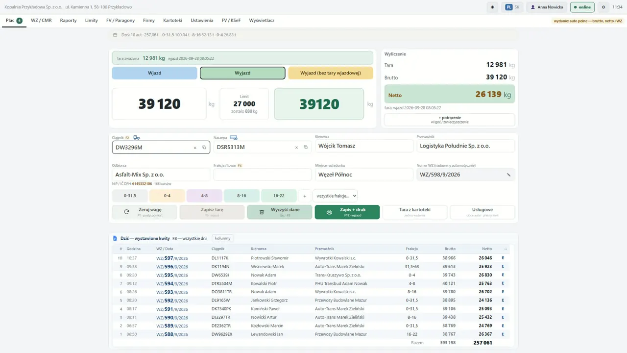Viewport: 627px width, 353px height.
Task: Open the kolumny column chooser
Action: pos(223,238)
